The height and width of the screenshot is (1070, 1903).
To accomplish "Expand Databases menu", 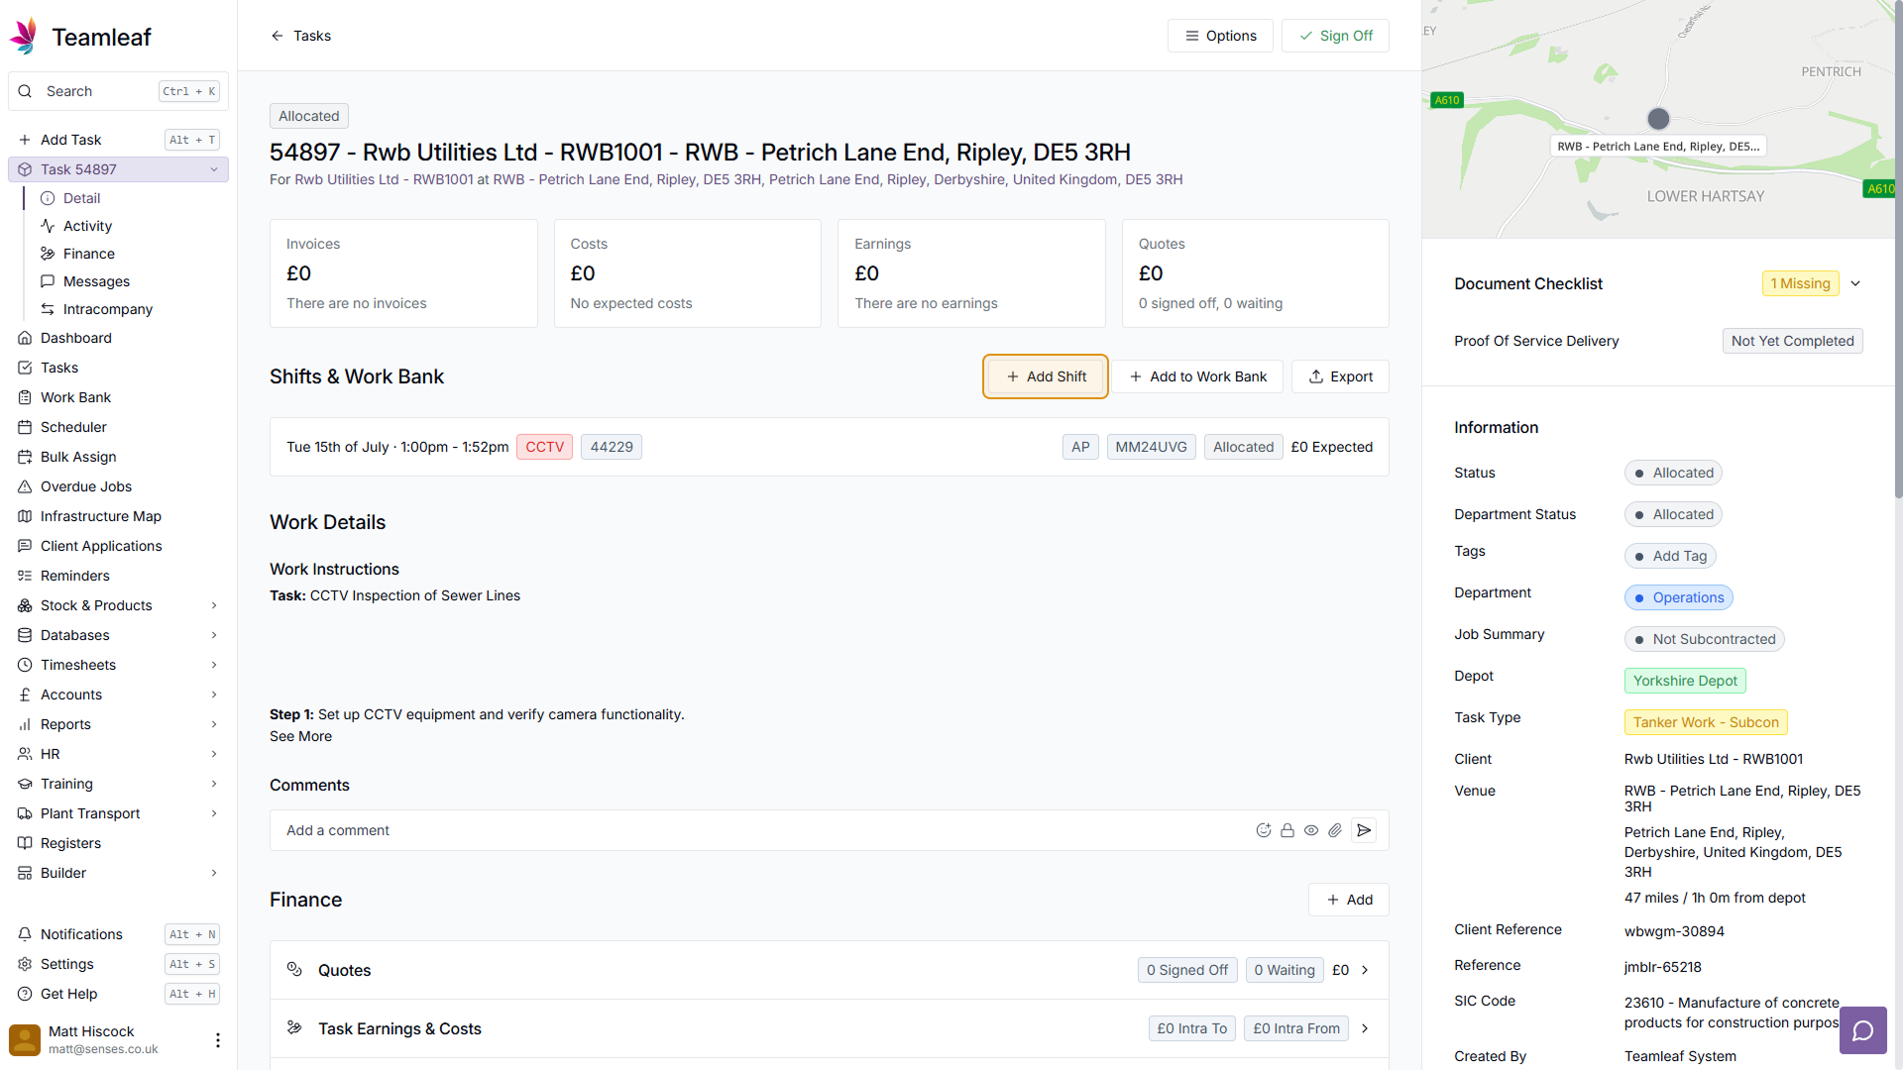I will pyautogui.click(x=214, y=635).
